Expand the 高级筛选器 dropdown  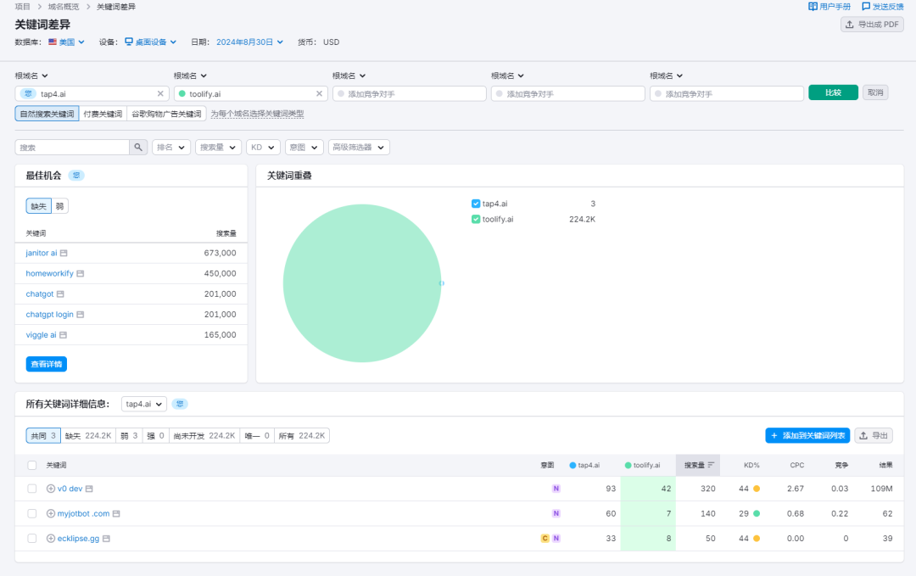359,148
